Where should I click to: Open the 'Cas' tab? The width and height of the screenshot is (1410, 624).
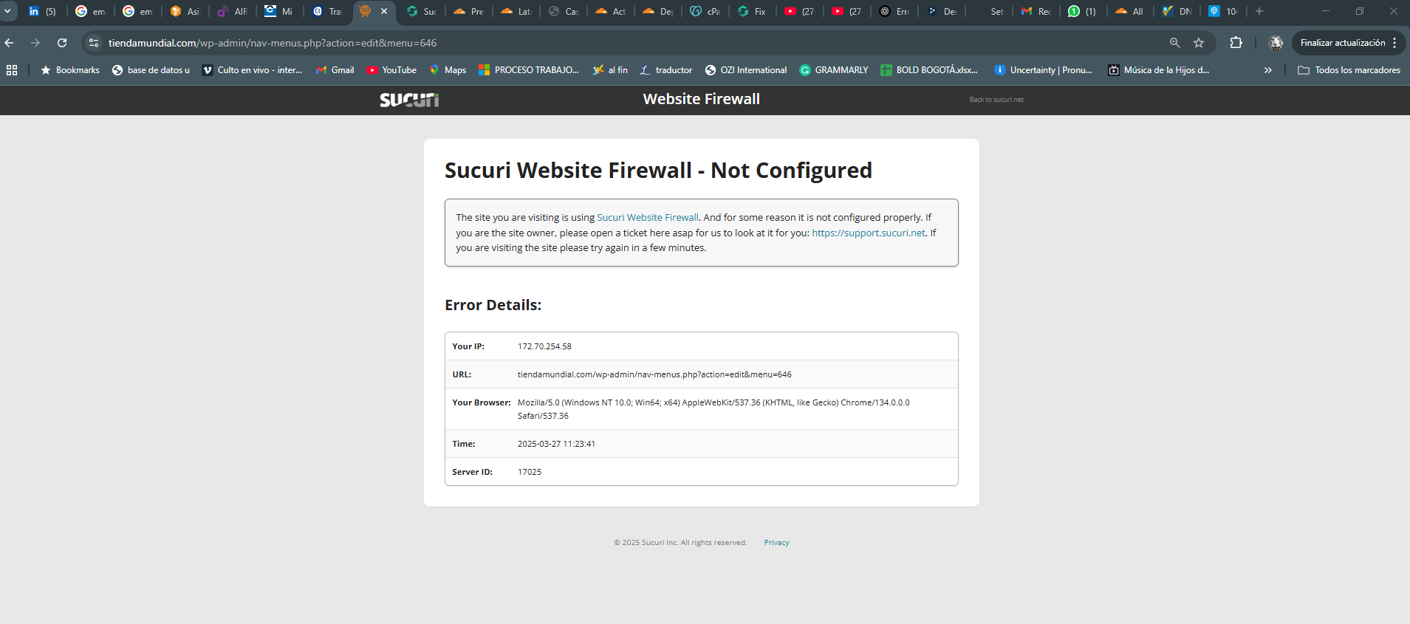[x=564, y=11]
